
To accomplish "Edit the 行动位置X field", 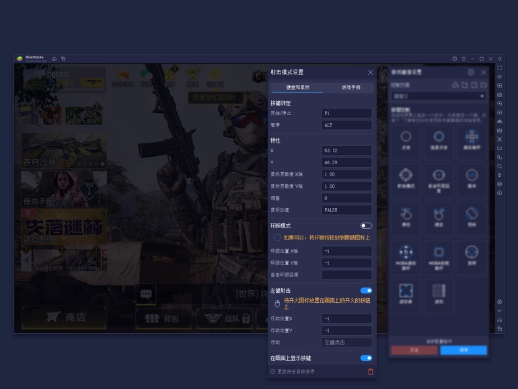I will [x=346, y=318].
